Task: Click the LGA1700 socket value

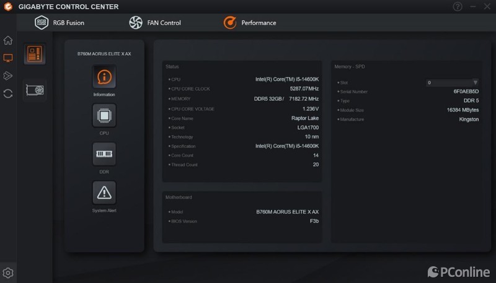Action: point(308,128)
